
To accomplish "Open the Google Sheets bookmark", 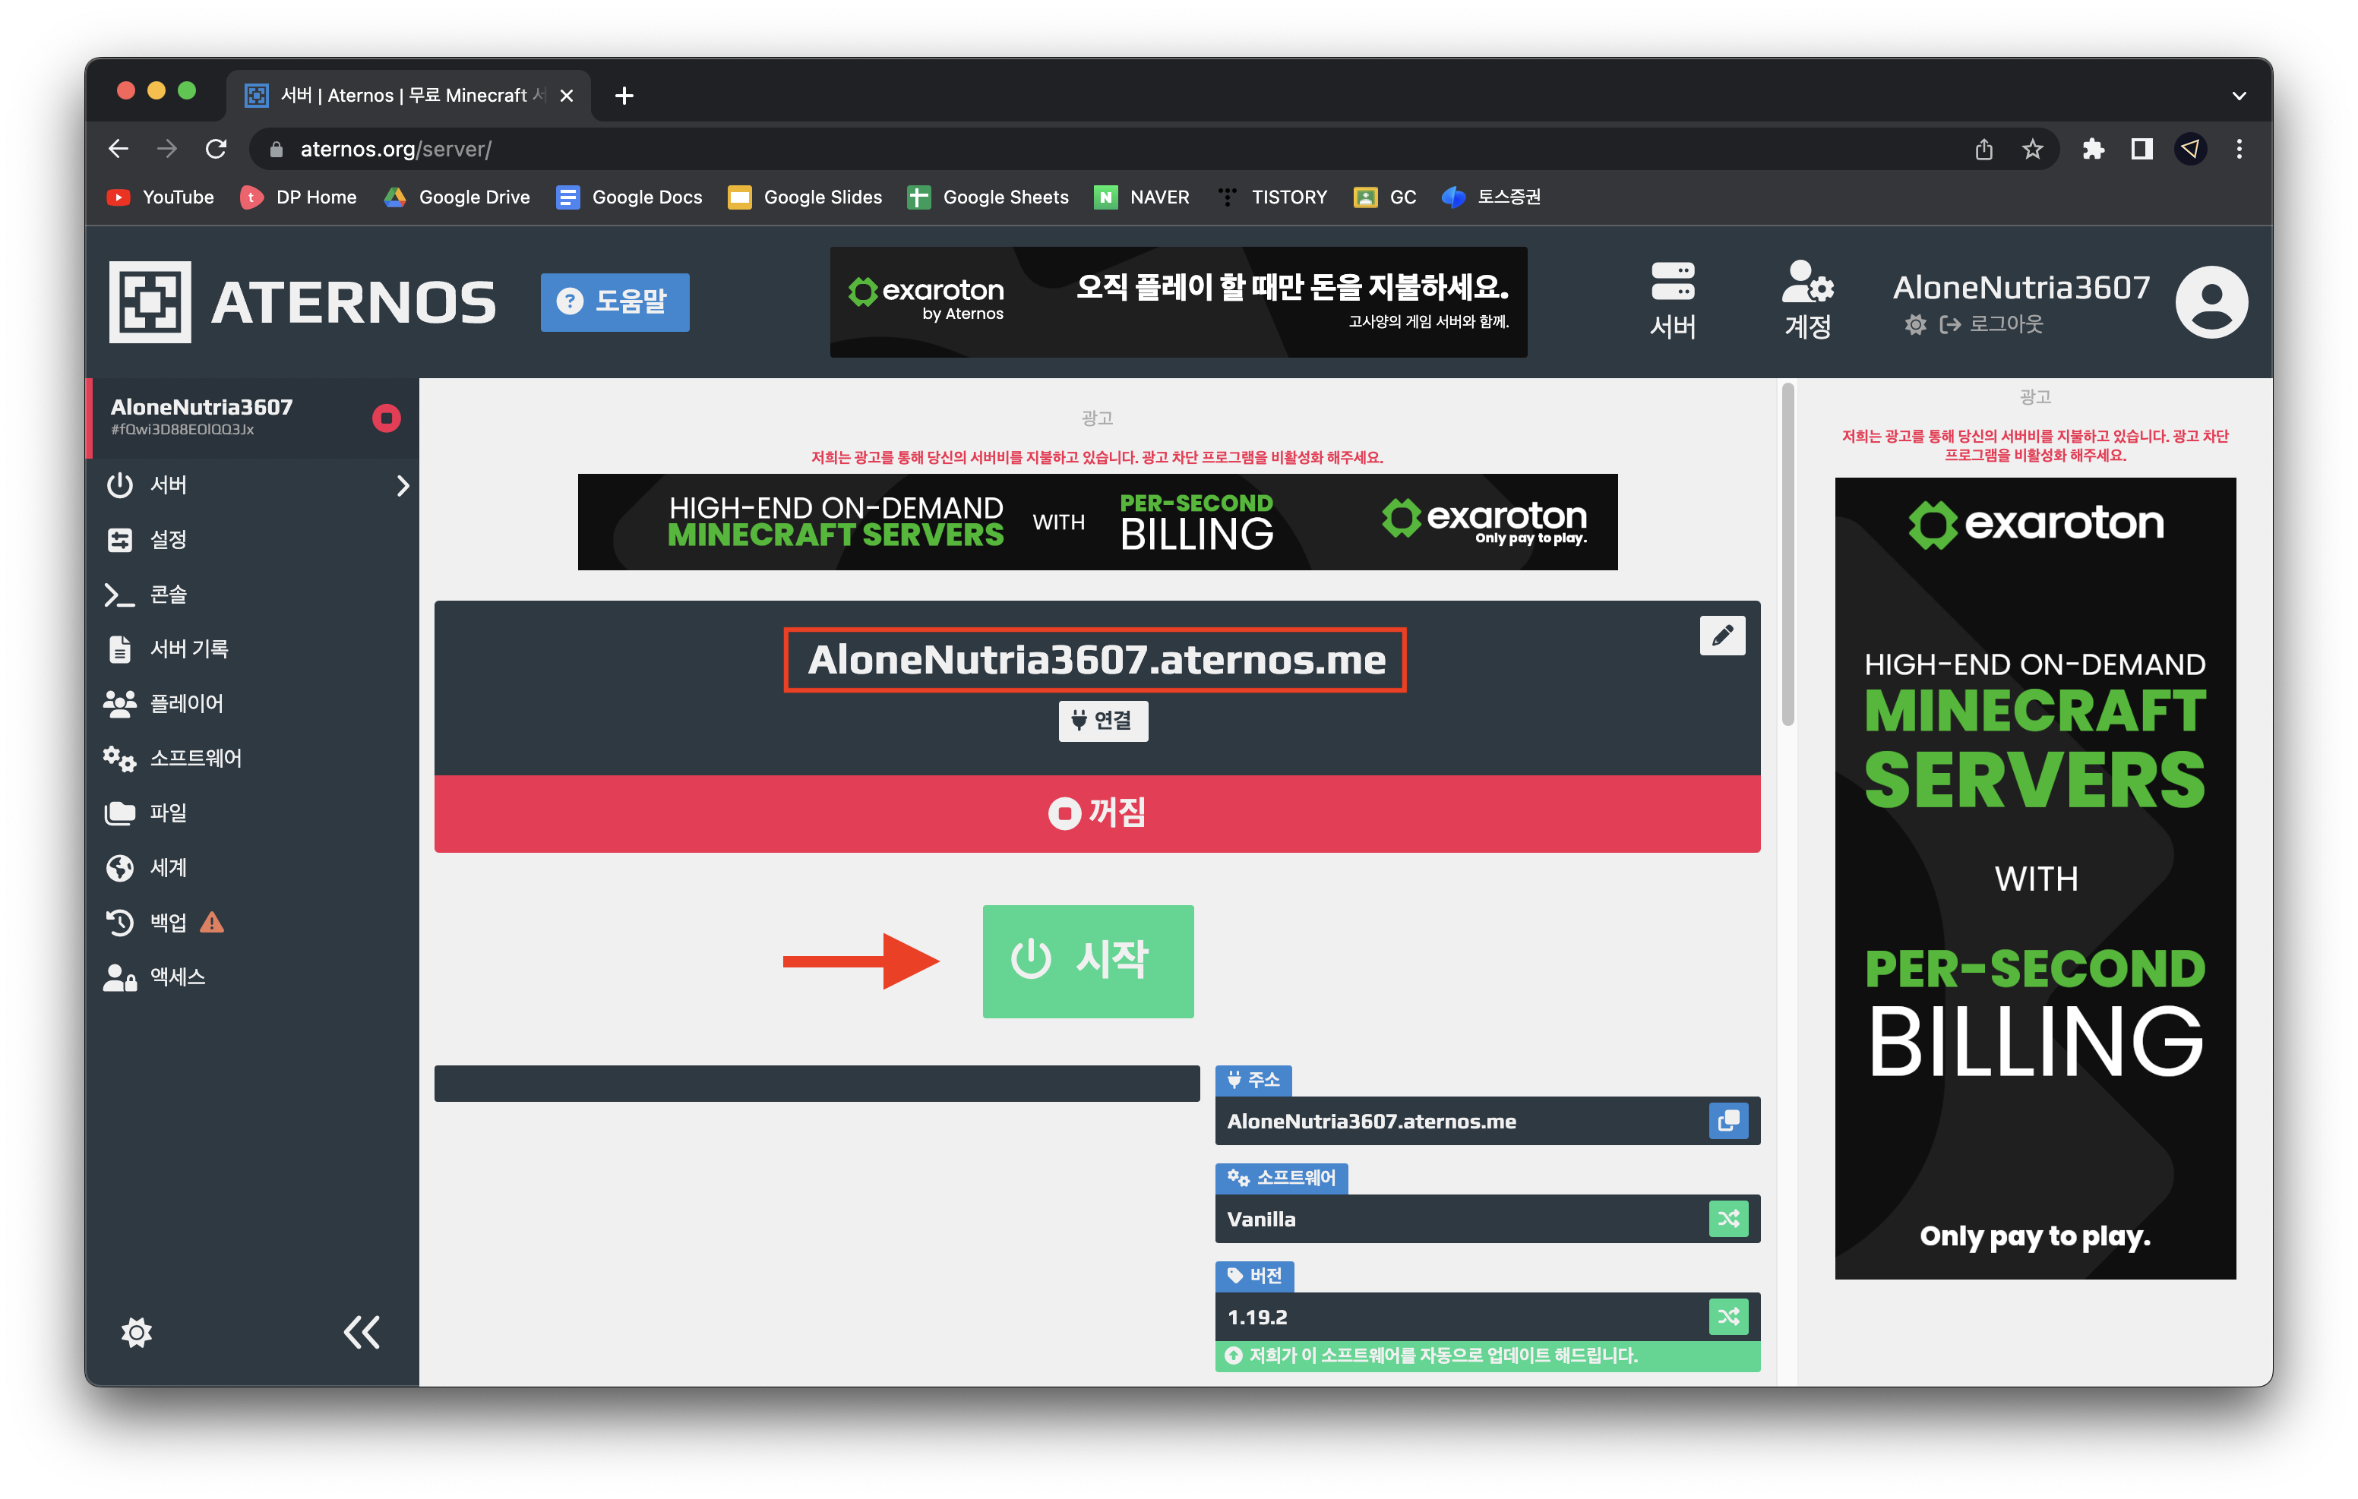I will (988, 197).
